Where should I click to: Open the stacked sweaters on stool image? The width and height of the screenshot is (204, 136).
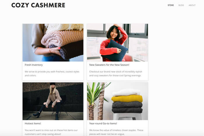[117, 101]
